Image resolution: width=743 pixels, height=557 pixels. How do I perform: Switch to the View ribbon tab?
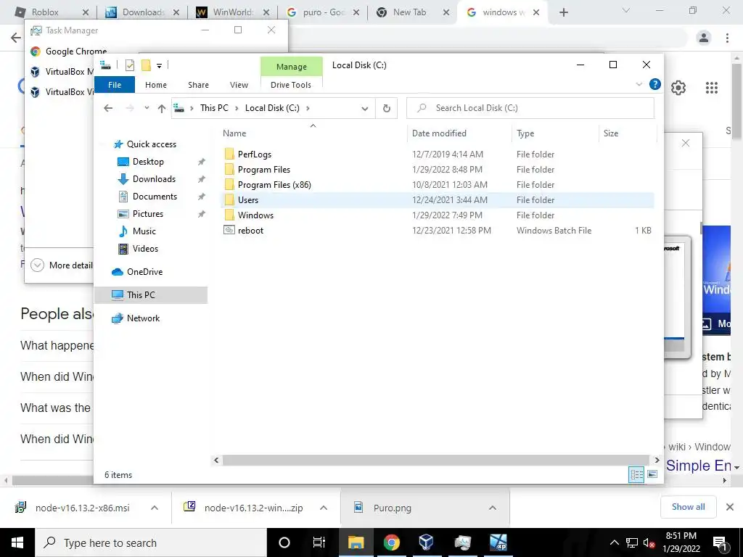pos(239,85)
